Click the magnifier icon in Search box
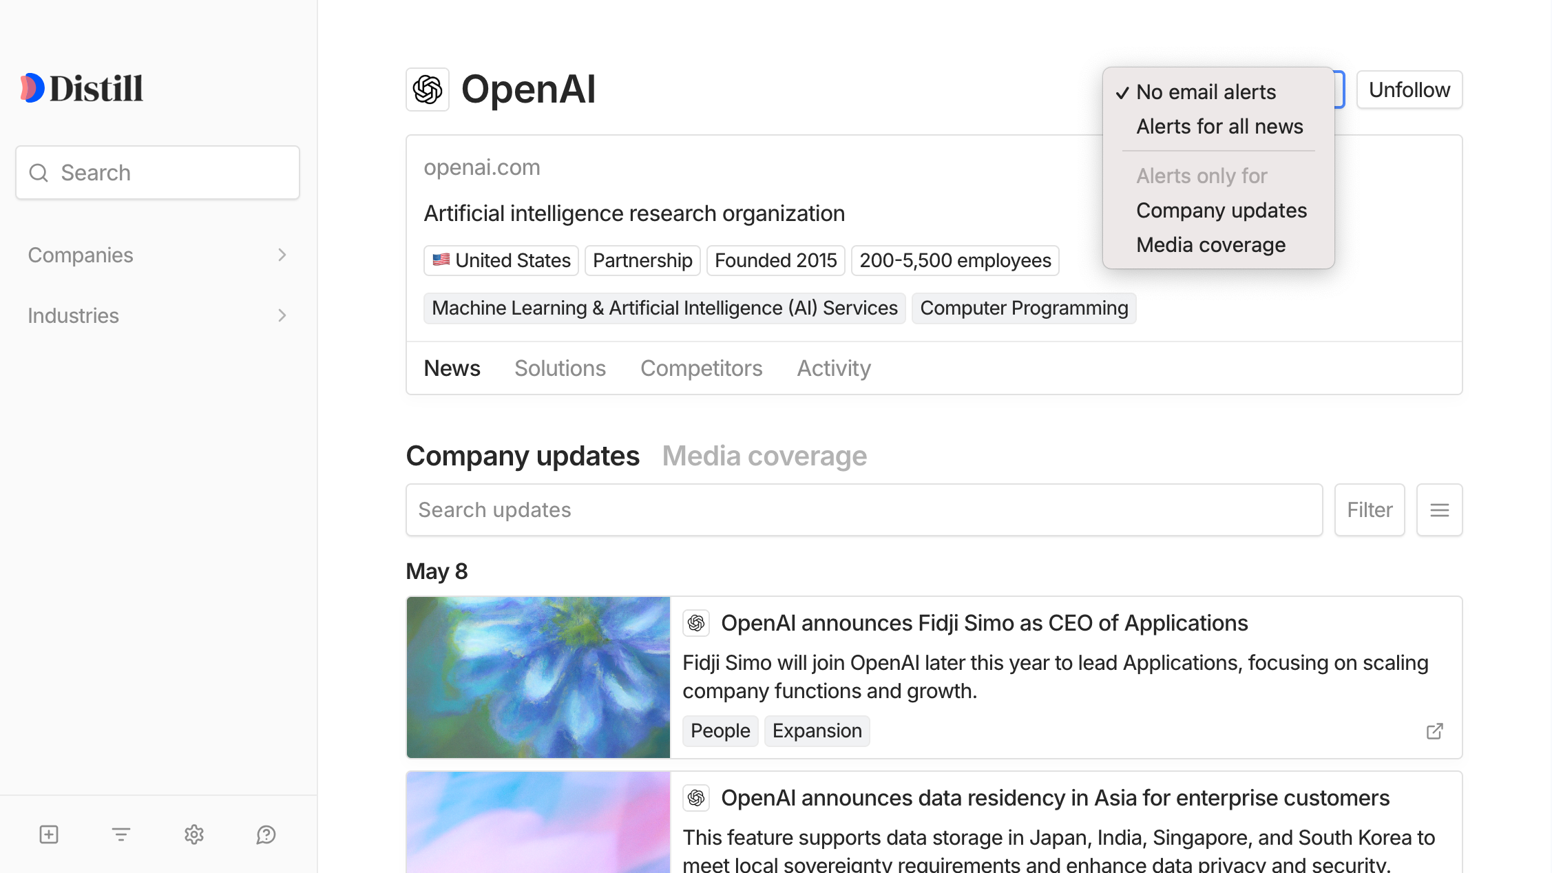1552x873 pixels. click(x=39, y=173)
